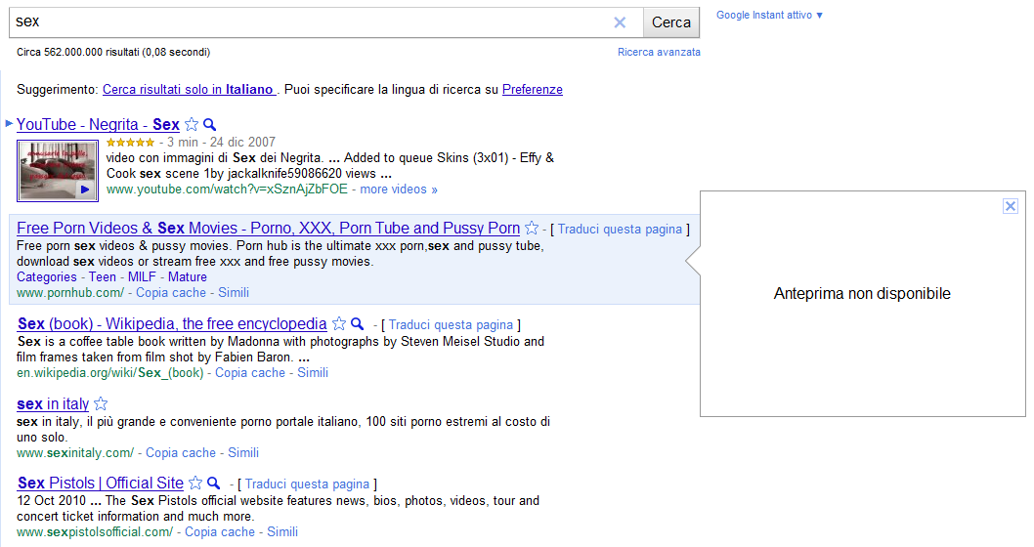Viewport: 1034px width, 547px height.
Task: Open Simili for the sexinitaly.com result
Action: point(243,453)
